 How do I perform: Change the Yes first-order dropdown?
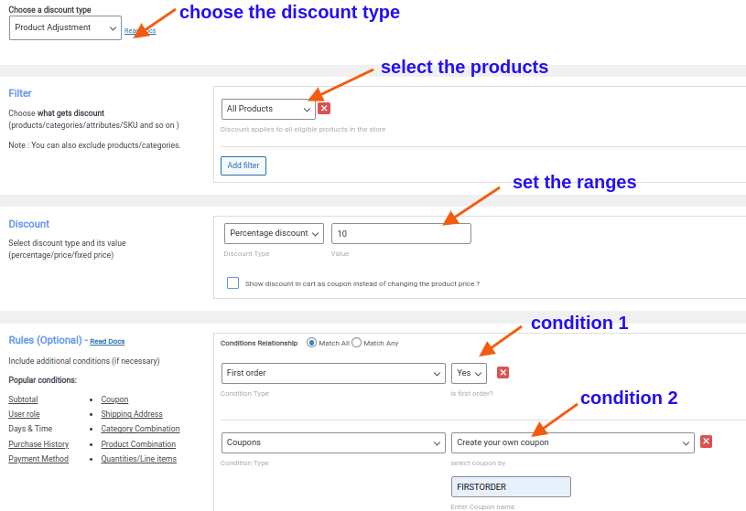click(469, 373)
